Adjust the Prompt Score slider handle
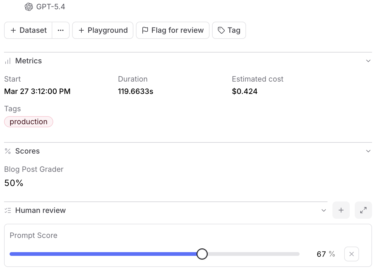This screenshot has height=275, width=377. [x=202, y=254]
